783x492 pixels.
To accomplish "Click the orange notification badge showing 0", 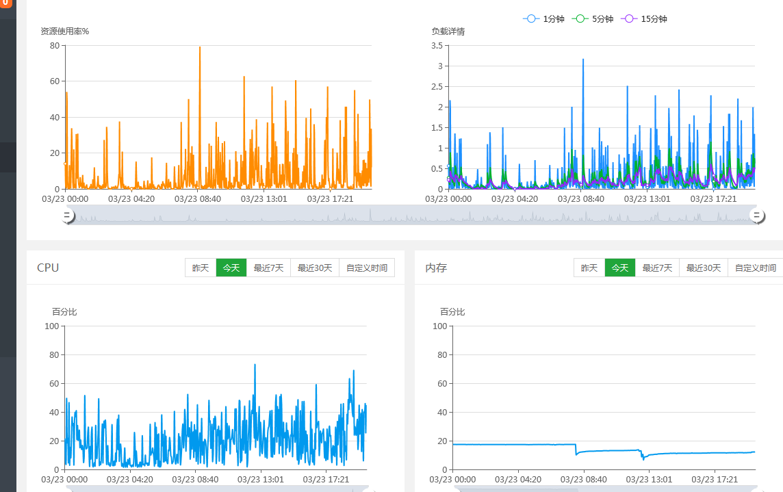I will coord(5,3).
